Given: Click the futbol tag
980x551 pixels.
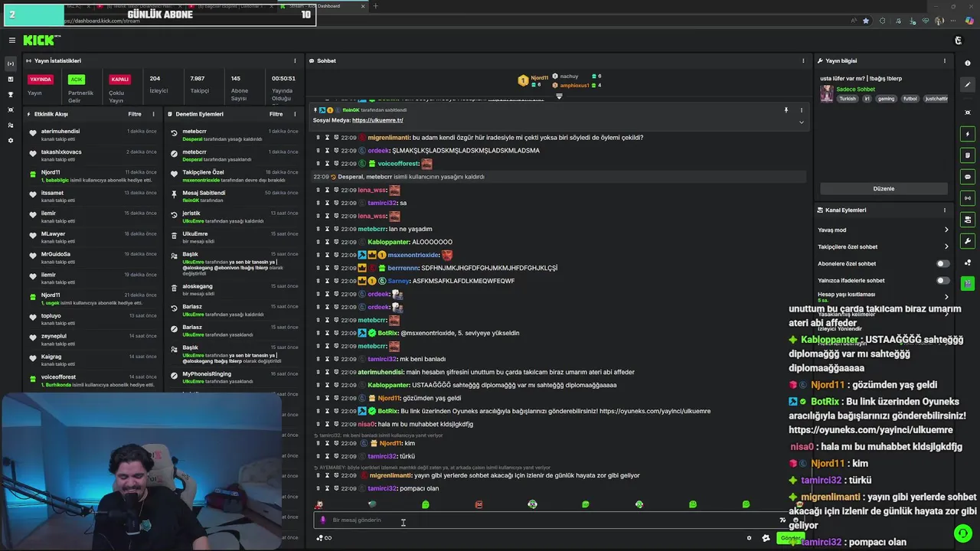Looking at the screenshot, I should (910, 99).
